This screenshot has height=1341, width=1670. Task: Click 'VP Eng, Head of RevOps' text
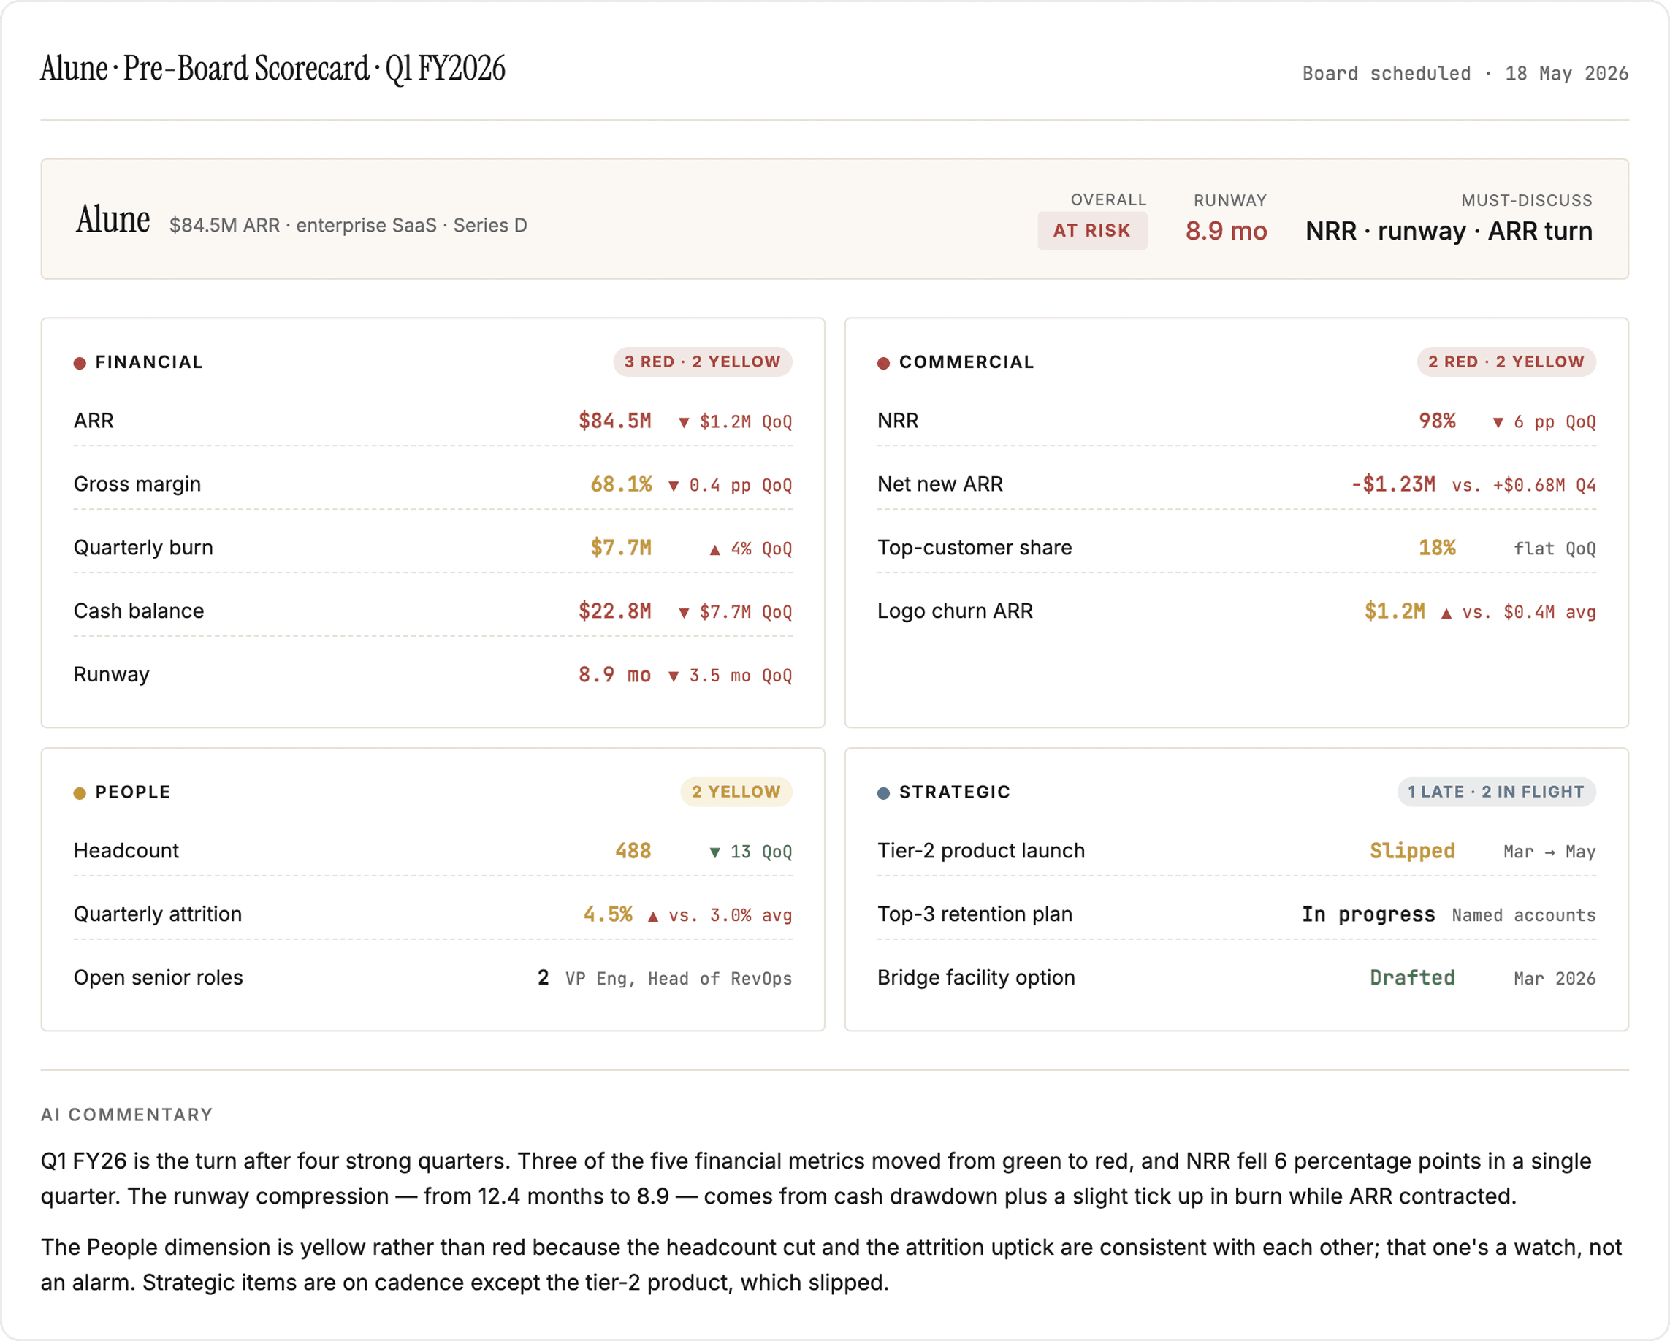679,979
